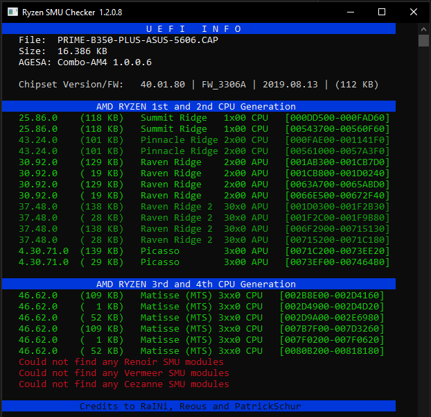Click the vertical scrollbar thumb
The width and height of the screenshot is (431, 417).
423,41
